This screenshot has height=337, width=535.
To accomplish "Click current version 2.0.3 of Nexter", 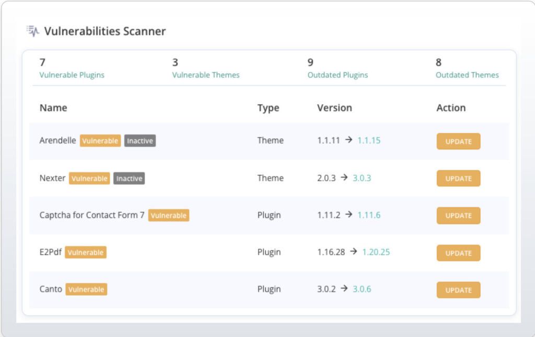I will click(327, 178).
